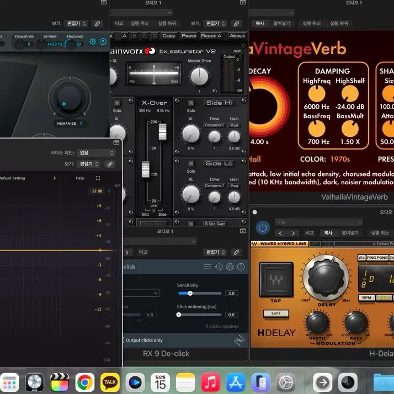Click the bx_saturator Reset A button
The width and height of the screenshot is (394, 394).
pyautogui.click(x=211, y=36)
